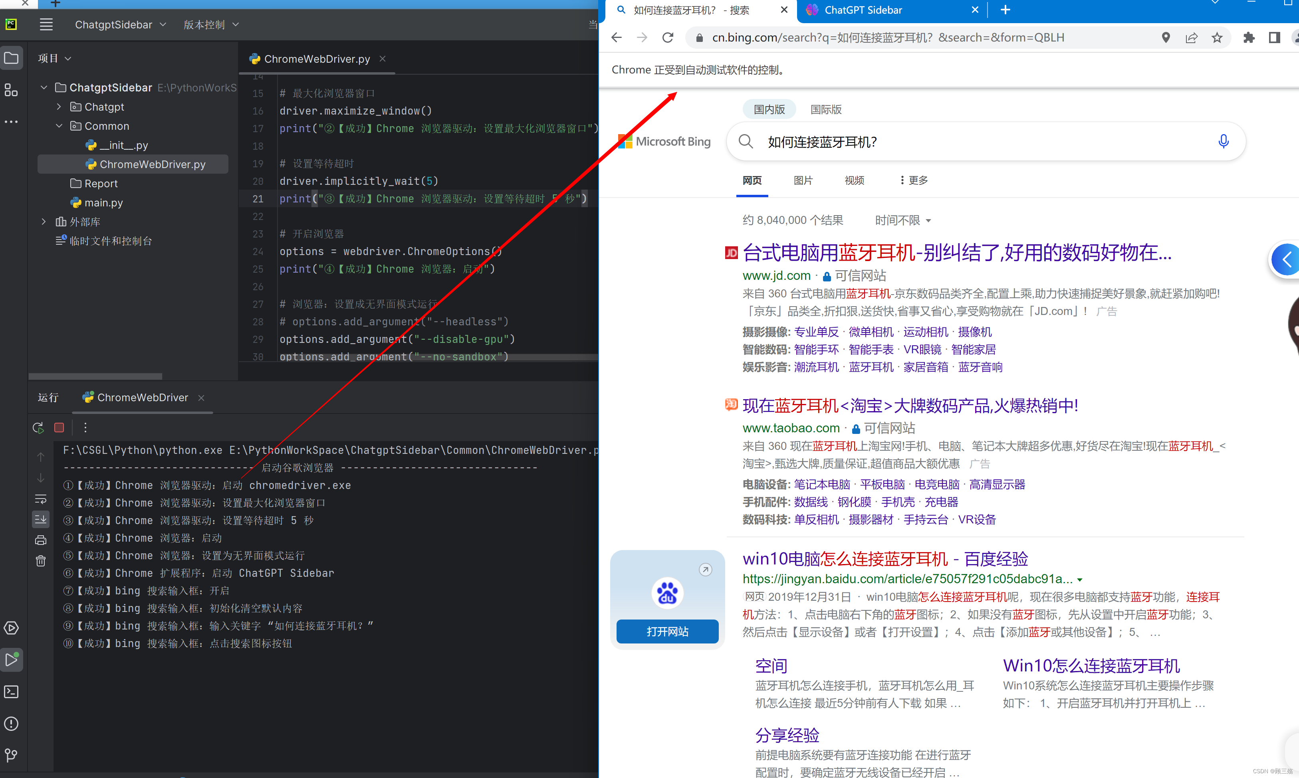Click in Bing search input box
This screenshot has width=1299, height=778.
point(986,142)
